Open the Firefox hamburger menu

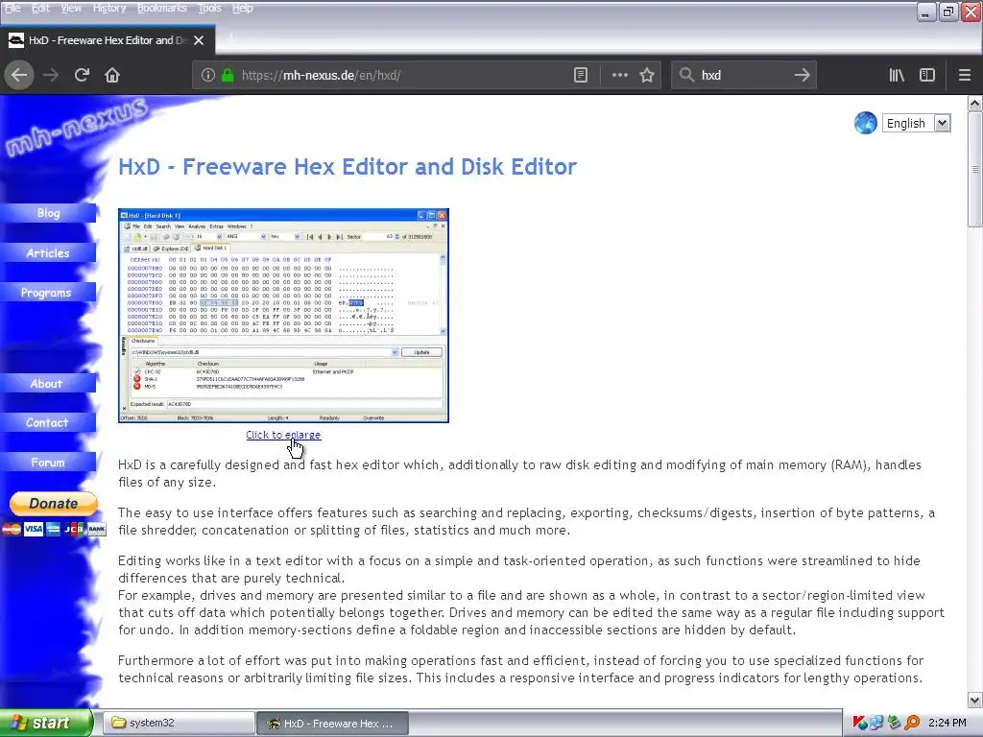click(965, 75)
